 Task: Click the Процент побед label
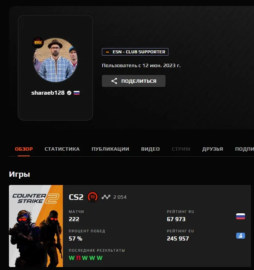pyautogui.click(x=87, y=231)
